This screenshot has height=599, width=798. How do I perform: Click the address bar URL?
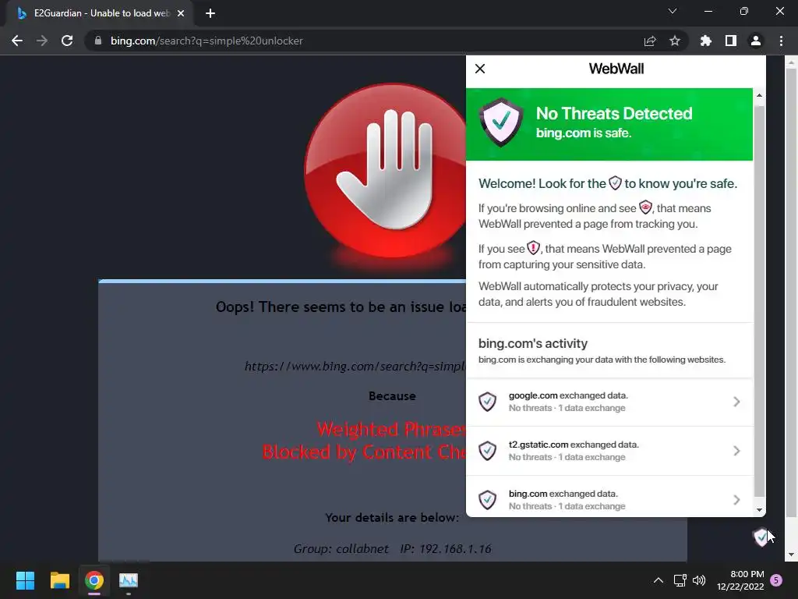(207, 41)
